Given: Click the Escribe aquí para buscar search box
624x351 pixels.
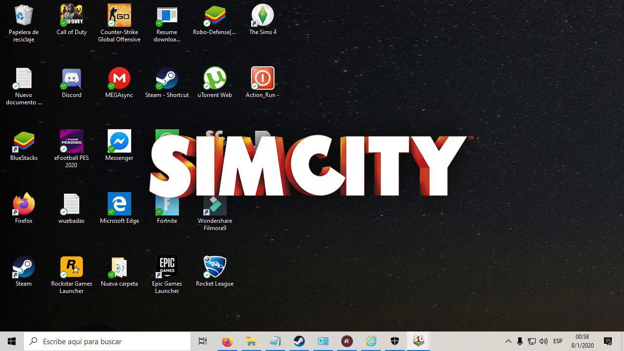Looking at the screenshot, I should (107, 341).
